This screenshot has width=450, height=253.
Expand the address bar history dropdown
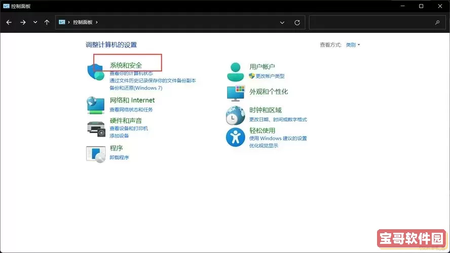(282, 22)
